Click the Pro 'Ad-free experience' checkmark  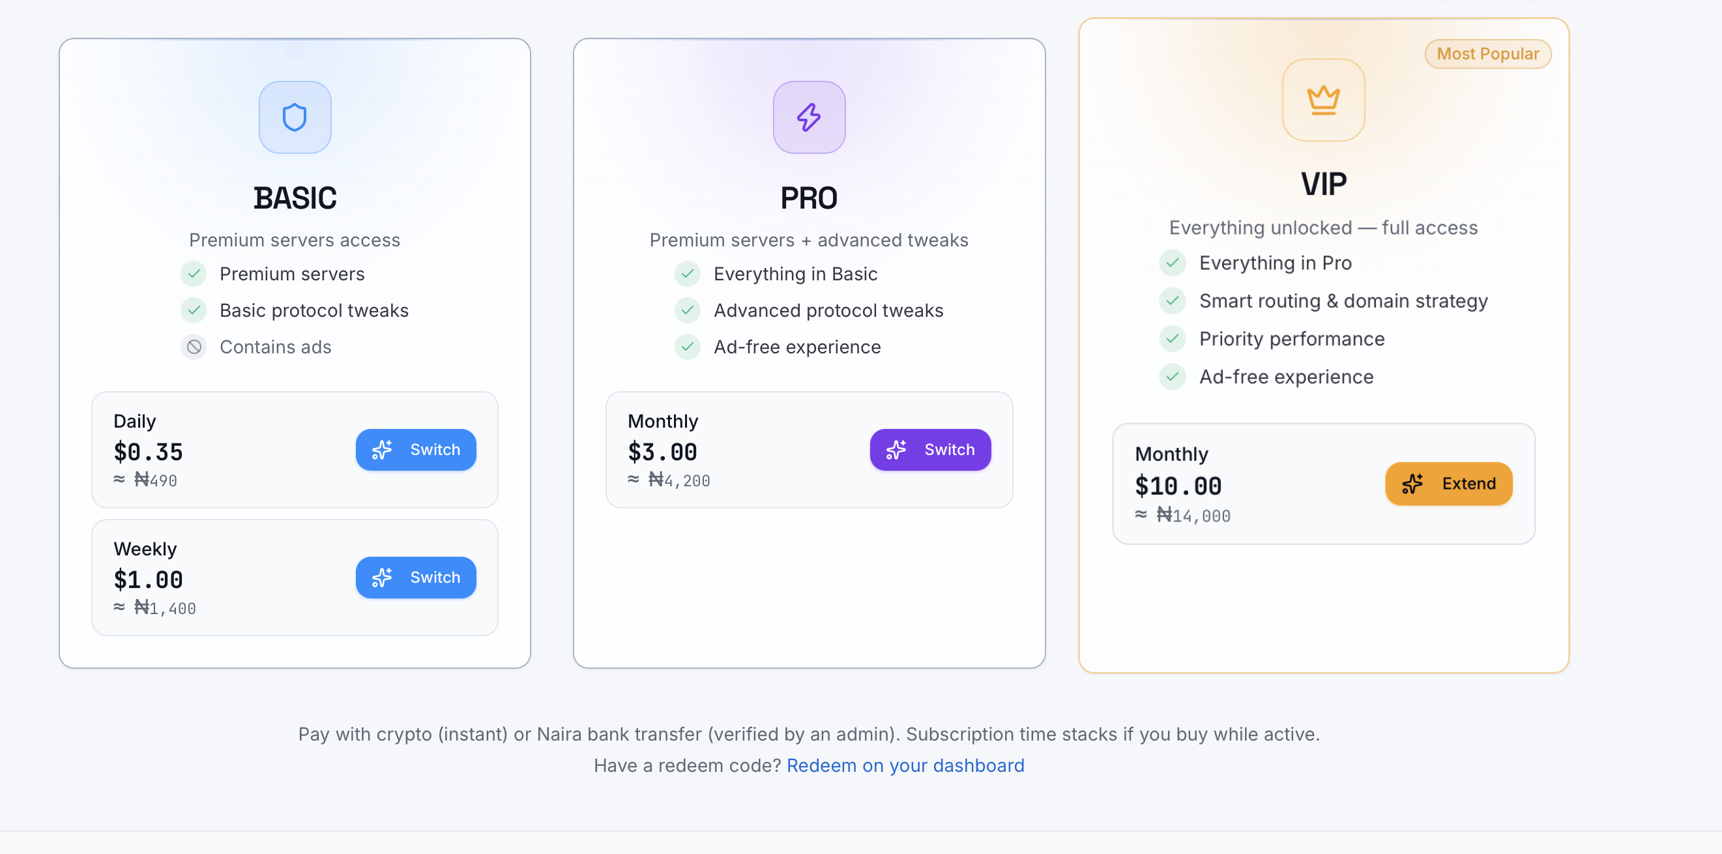[687, 346]
